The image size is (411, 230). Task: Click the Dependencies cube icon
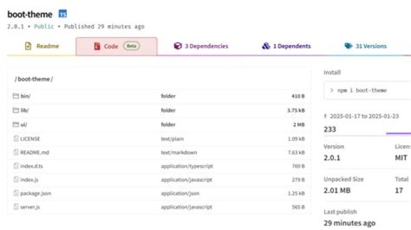pyautogui.click(x=178, y=46)
